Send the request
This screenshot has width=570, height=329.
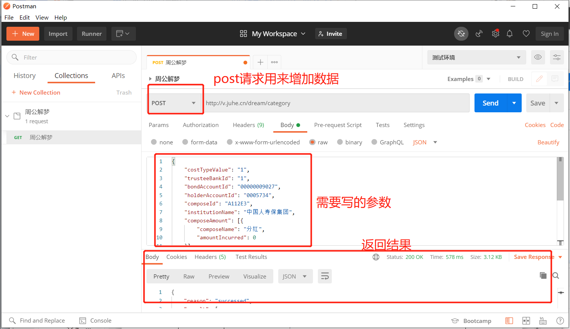point(490,103)
